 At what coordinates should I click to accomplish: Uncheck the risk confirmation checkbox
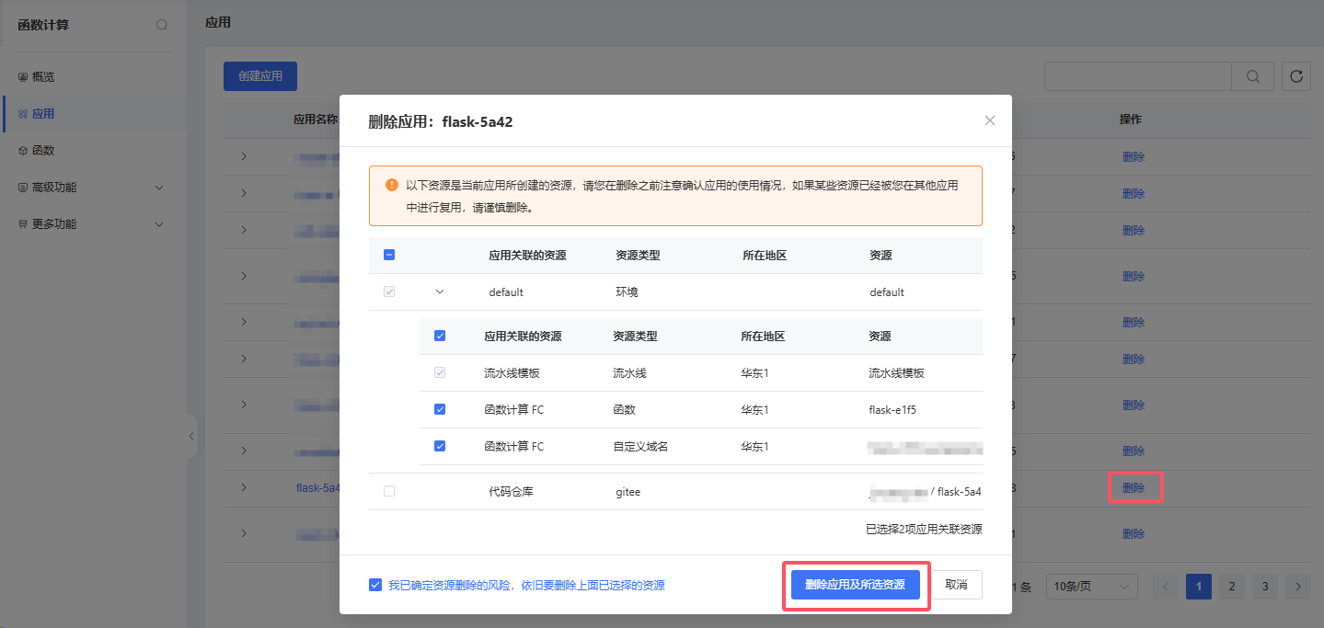tap(374, 585)
